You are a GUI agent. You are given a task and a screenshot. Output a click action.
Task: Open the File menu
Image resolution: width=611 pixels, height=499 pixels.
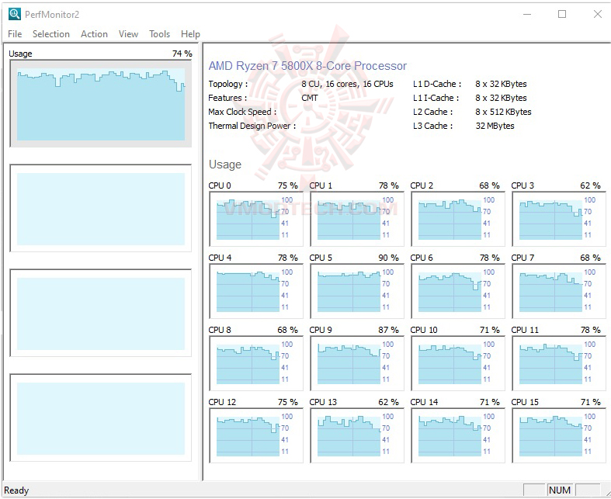pyautogui.click(x=15, y=34)
